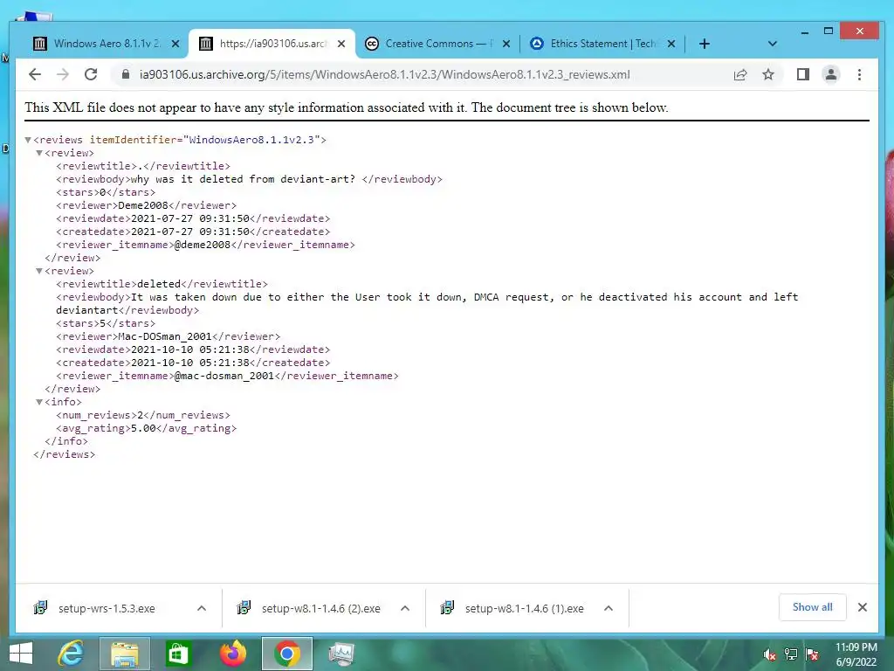Open downloaded setup-w8.1-1.4.6 (1).exe file

525,609
